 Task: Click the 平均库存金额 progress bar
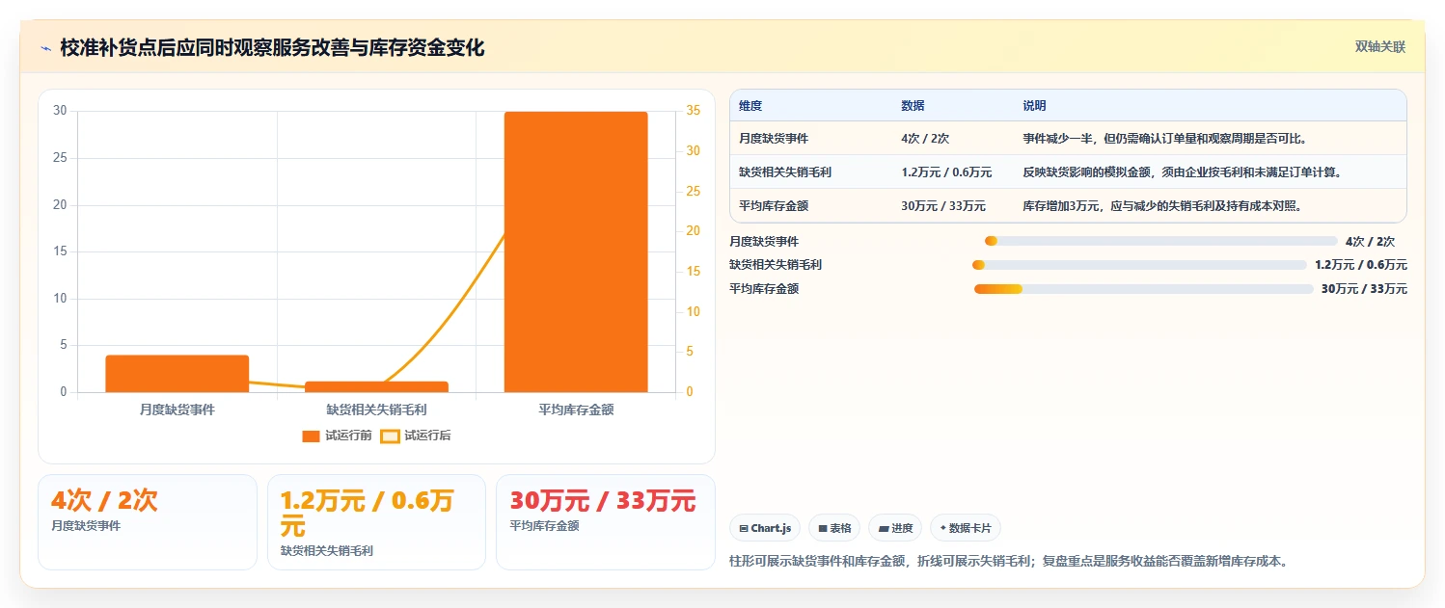pyautogui.click(x=1144, y=288)
